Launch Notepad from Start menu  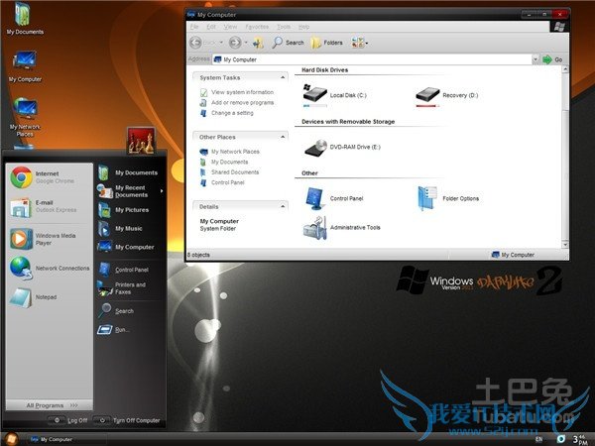pos(34,297)
